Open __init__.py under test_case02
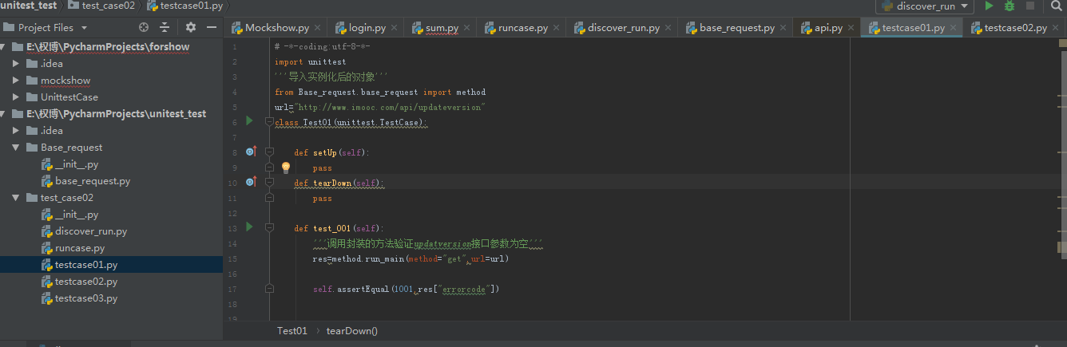Screen dimensions: 1067x347 coord(77,215)
